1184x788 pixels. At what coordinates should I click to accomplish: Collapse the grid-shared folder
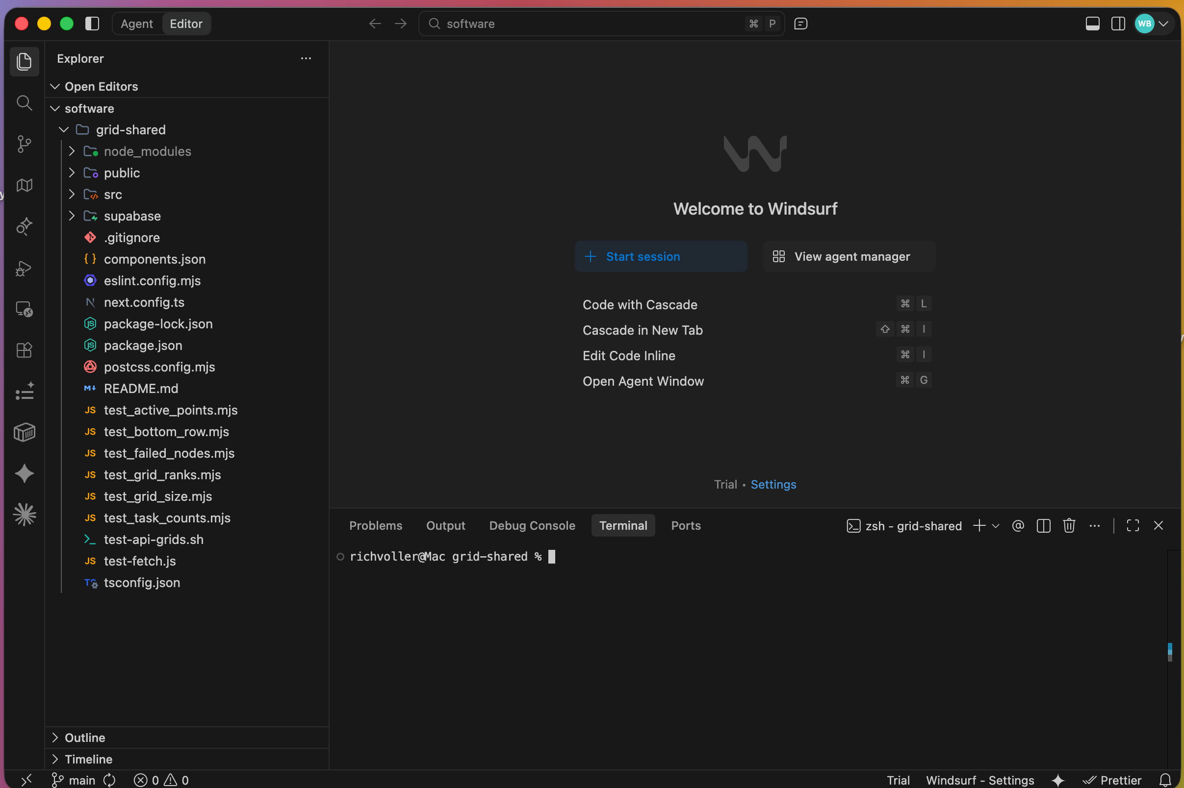[x=64, y=130]
